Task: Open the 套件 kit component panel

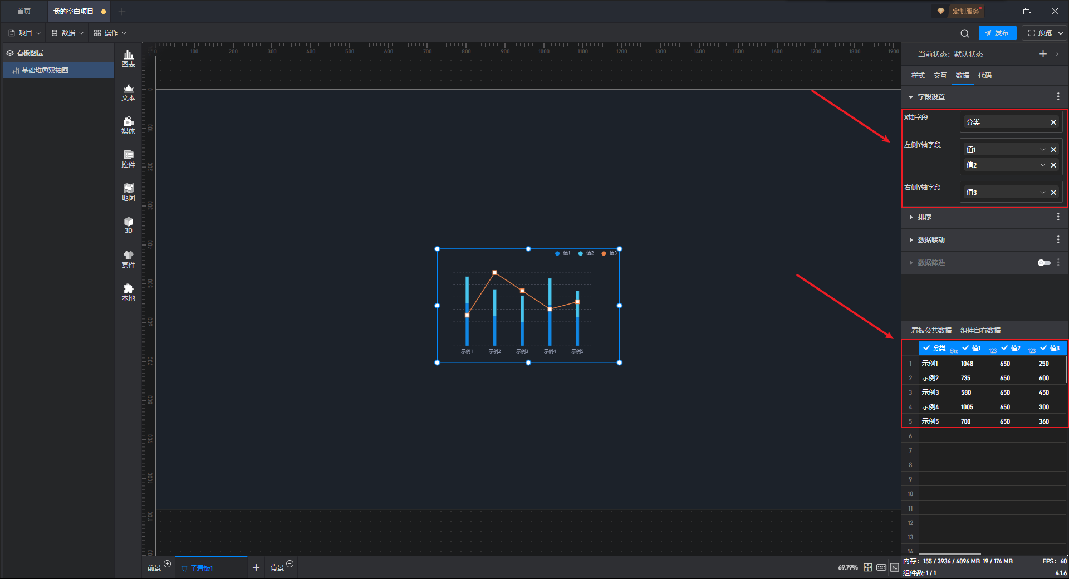Action: [128, 259]
